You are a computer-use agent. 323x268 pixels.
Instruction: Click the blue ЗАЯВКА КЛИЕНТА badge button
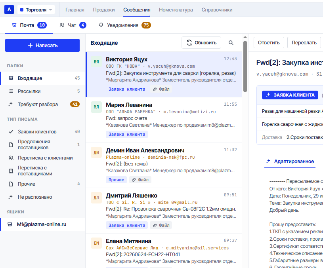coord(290,95)
